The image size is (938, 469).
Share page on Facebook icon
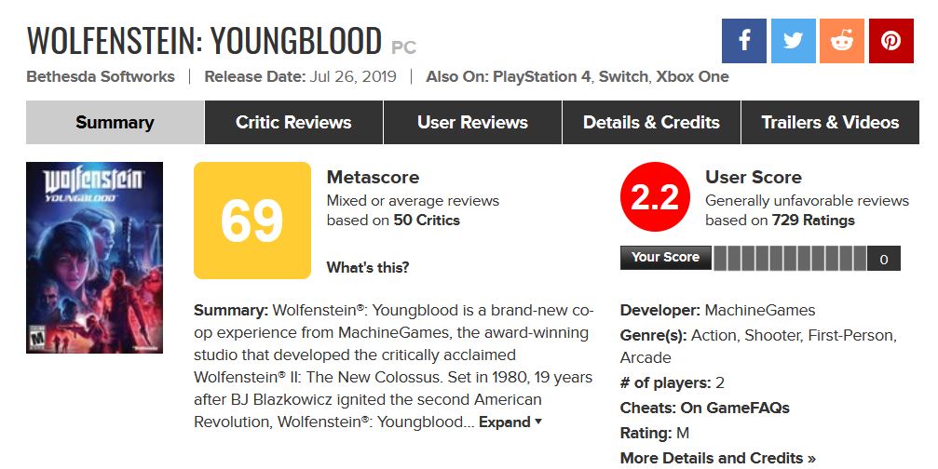744,41
